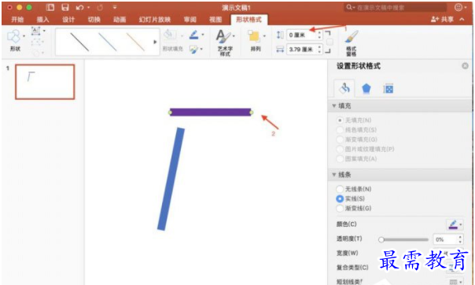Open the Design (设计) tab
Screen dimensions: 475x285
point(68,20)
